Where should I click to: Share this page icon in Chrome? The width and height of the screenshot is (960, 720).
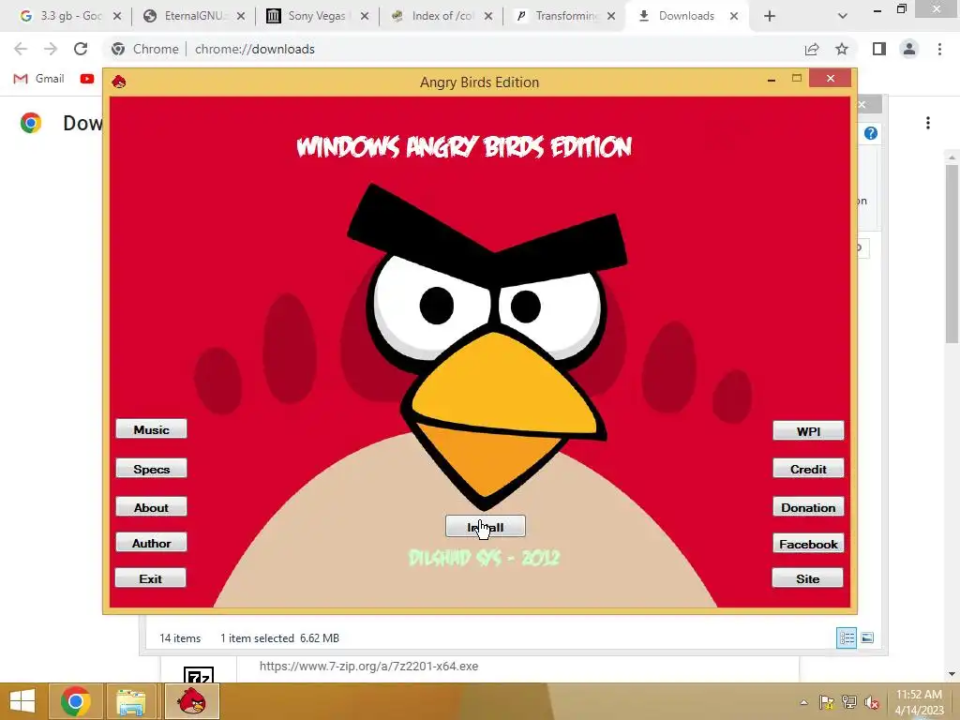pos(812,49)
